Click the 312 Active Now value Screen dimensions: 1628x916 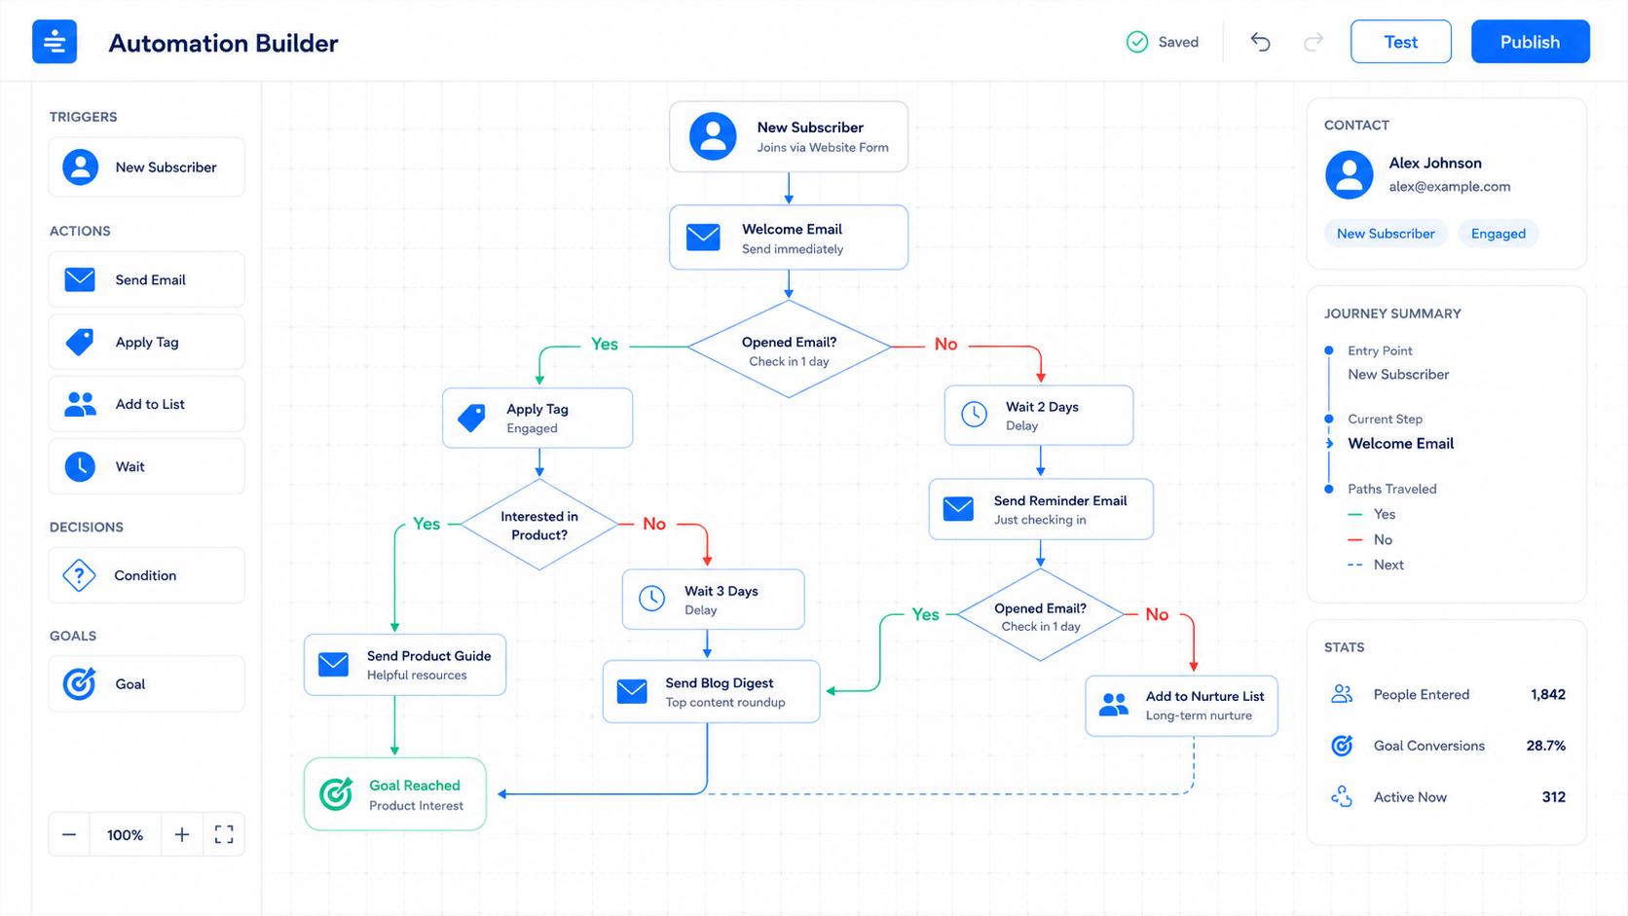tap(1554, 797)
